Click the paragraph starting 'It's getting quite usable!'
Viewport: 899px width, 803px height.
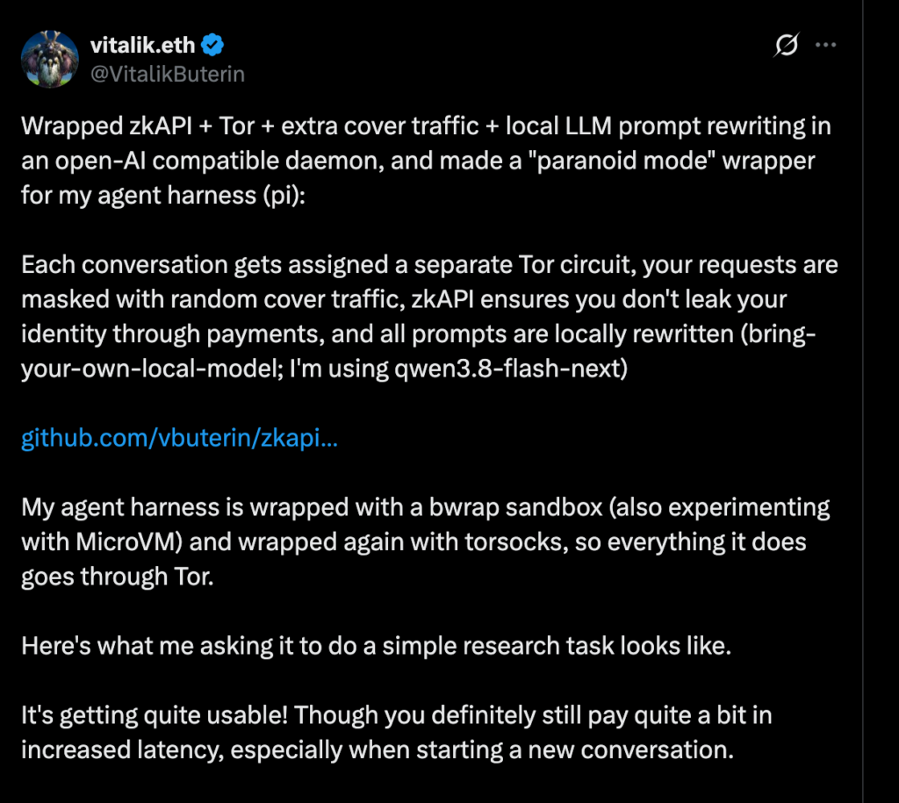396,733
